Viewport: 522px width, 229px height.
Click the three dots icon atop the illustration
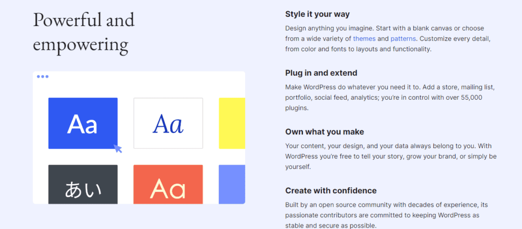point(43,77)
